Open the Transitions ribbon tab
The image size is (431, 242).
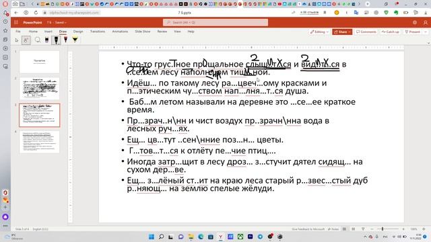pos(98,32)
